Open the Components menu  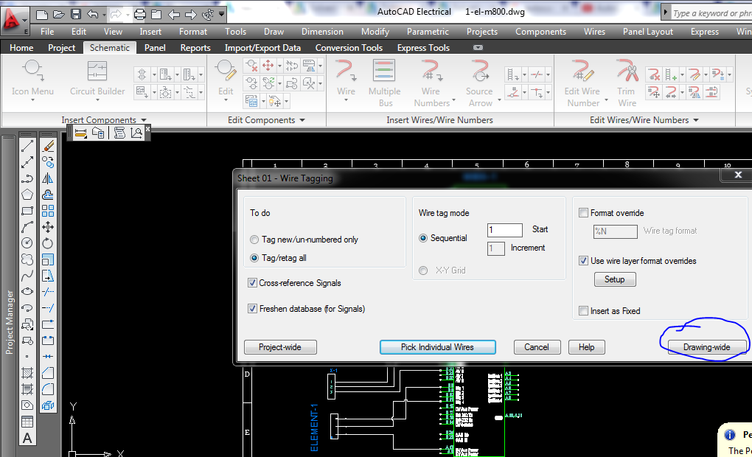click(540, 32)
